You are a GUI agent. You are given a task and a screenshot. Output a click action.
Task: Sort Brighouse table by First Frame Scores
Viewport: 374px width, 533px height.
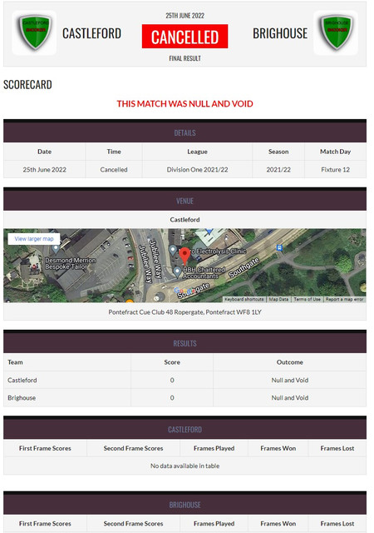45,524
